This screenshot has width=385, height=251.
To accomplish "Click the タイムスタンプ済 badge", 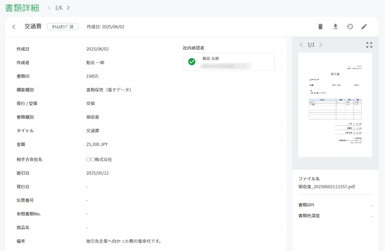I will click(x=63, y=27).
